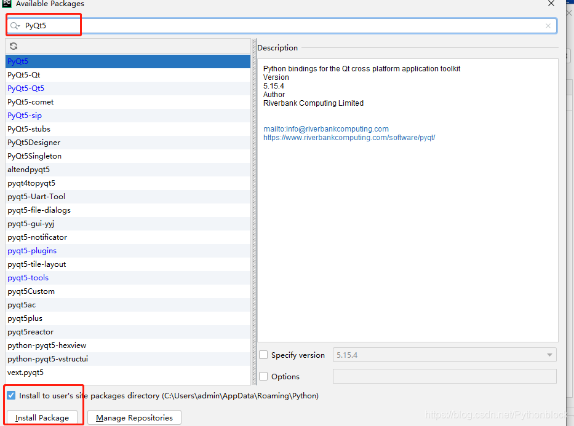574x426 pixels.
Task: Select the pyqt5-file-dialogs package
Action: (128, 210)
